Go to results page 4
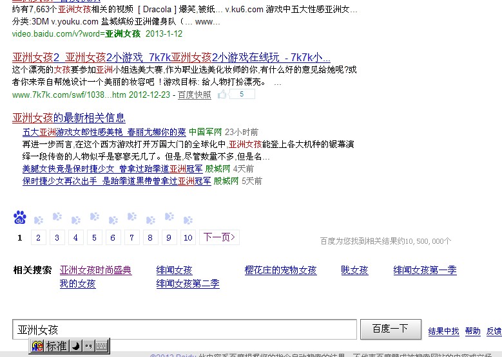The height and width of the screenshot is (357, 502). point(76,237)
